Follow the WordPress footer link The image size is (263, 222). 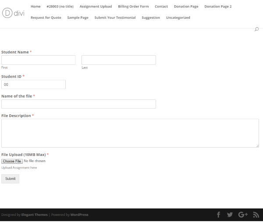point(79,215)
